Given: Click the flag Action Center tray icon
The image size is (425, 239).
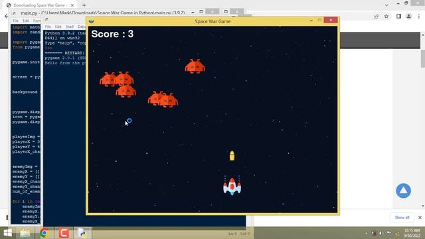Looking at the screenshot, I should (389, 233).
